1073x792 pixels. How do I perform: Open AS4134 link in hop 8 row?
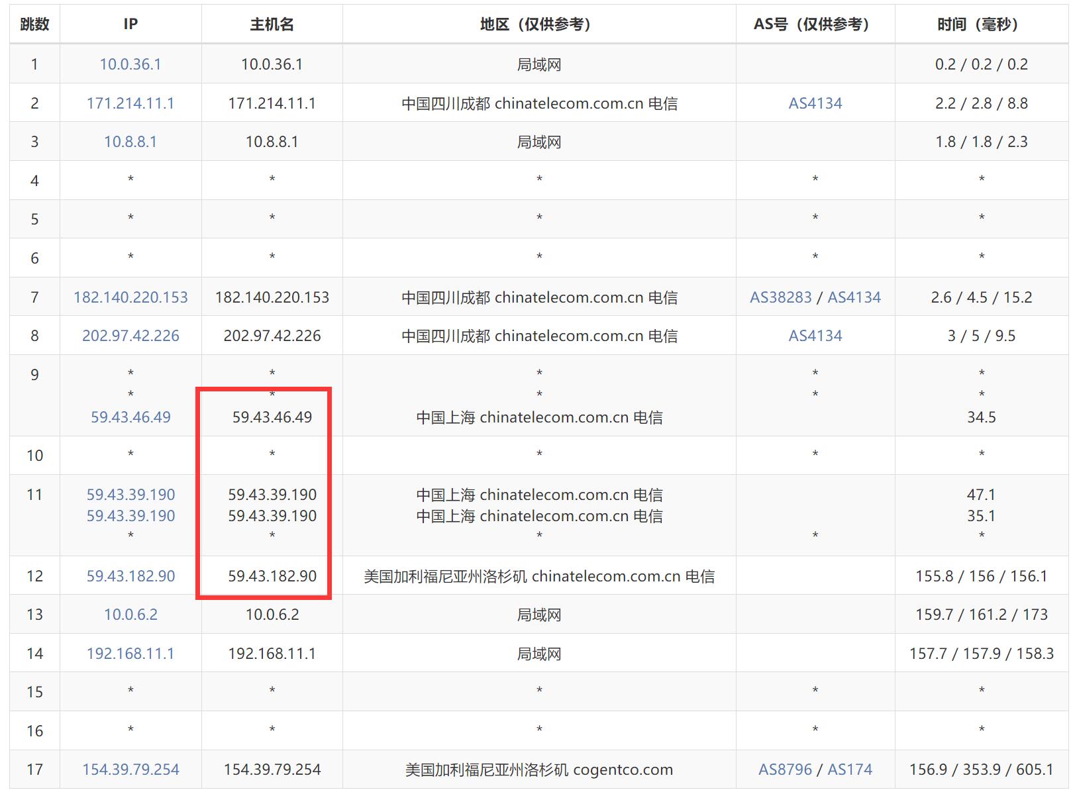[815, 336]
